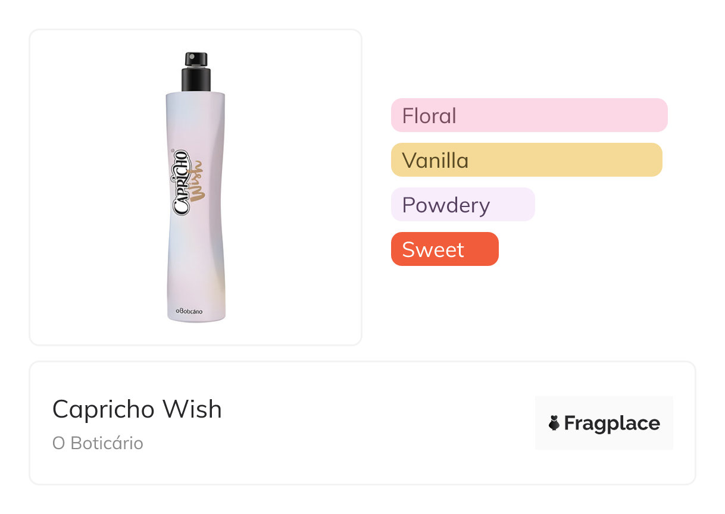Viewport: 725px width, 514px height.
Task: Click the Powdery label text
Action: tap(446, 205)
